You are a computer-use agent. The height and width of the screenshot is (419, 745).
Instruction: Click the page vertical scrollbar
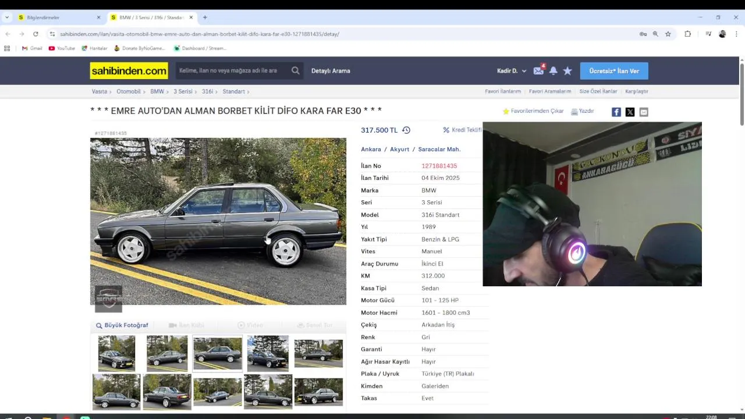tap(742, 93)
